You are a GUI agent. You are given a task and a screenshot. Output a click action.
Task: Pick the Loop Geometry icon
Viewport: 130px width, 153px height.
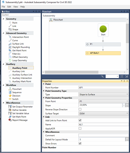pyautogui.click(x=10, y=60)
